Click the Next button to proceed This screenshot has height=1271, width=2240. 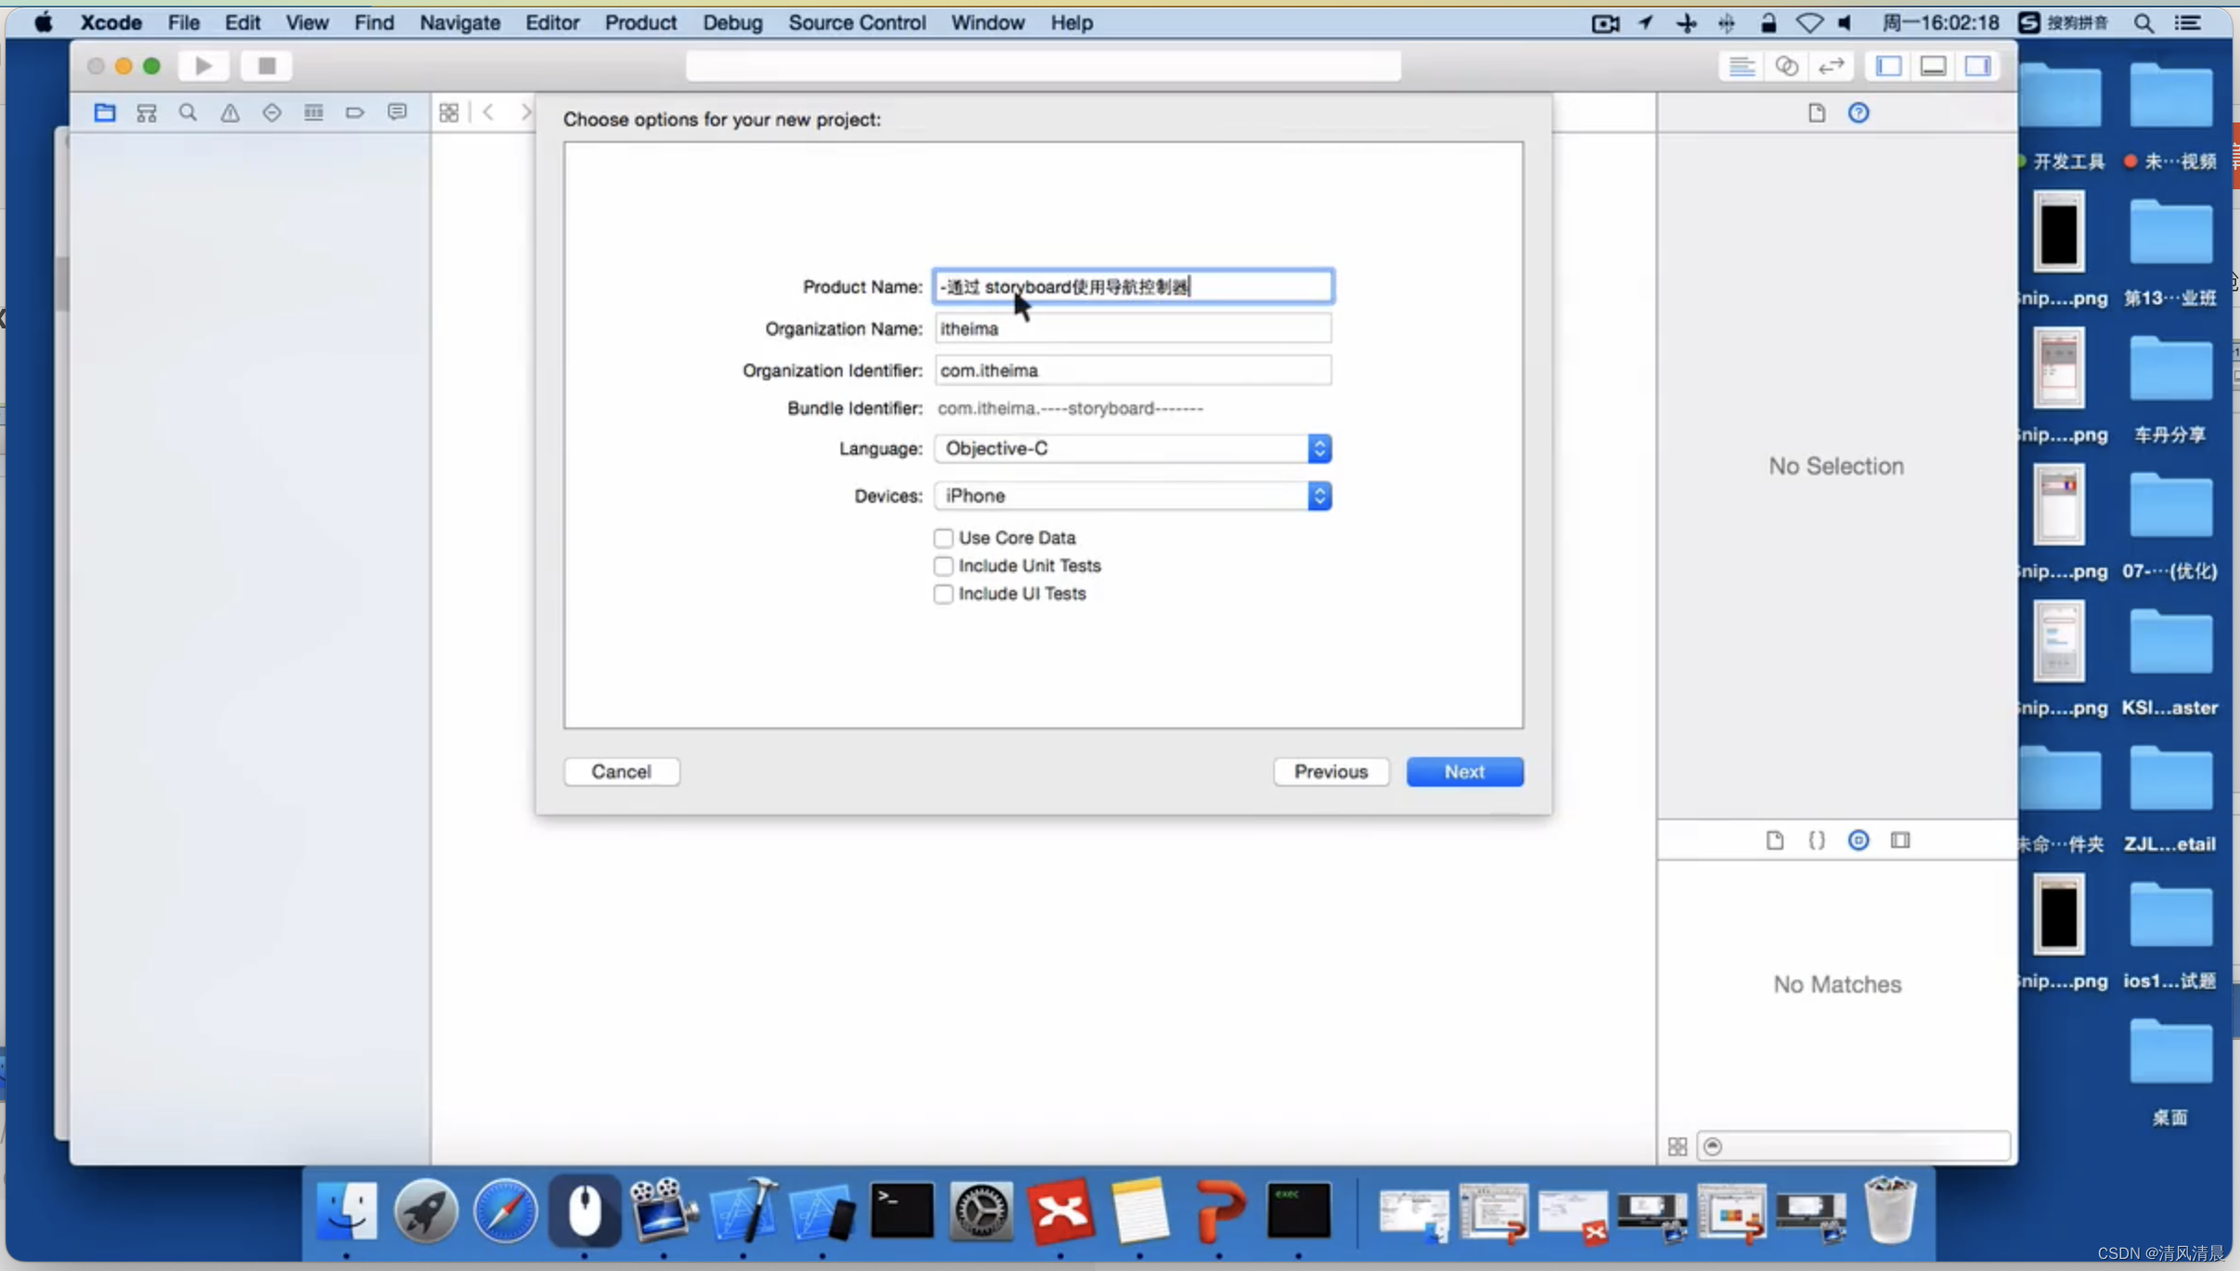pos(1463,771)
